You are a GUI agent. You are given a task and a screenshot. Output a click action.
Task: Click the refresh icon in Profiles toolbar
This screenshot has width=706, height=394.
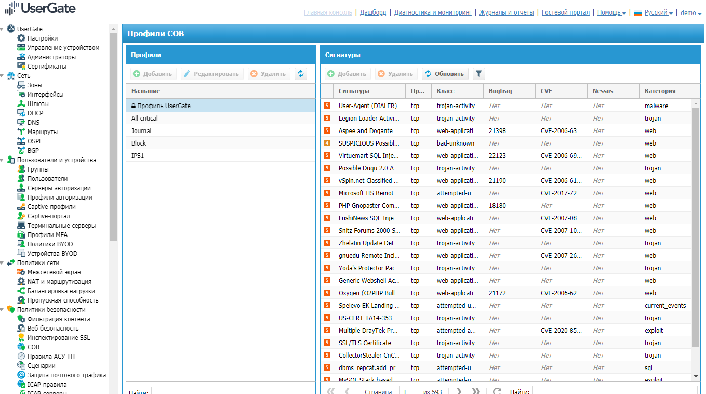301,74
